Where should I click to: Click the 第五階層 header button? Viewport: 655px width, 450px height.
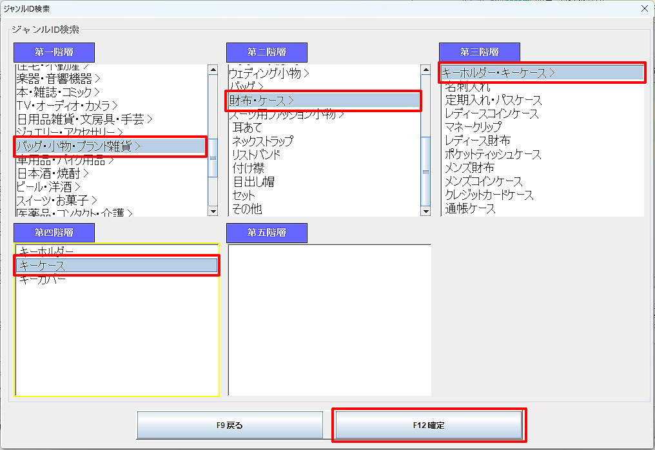click(266, 232)
